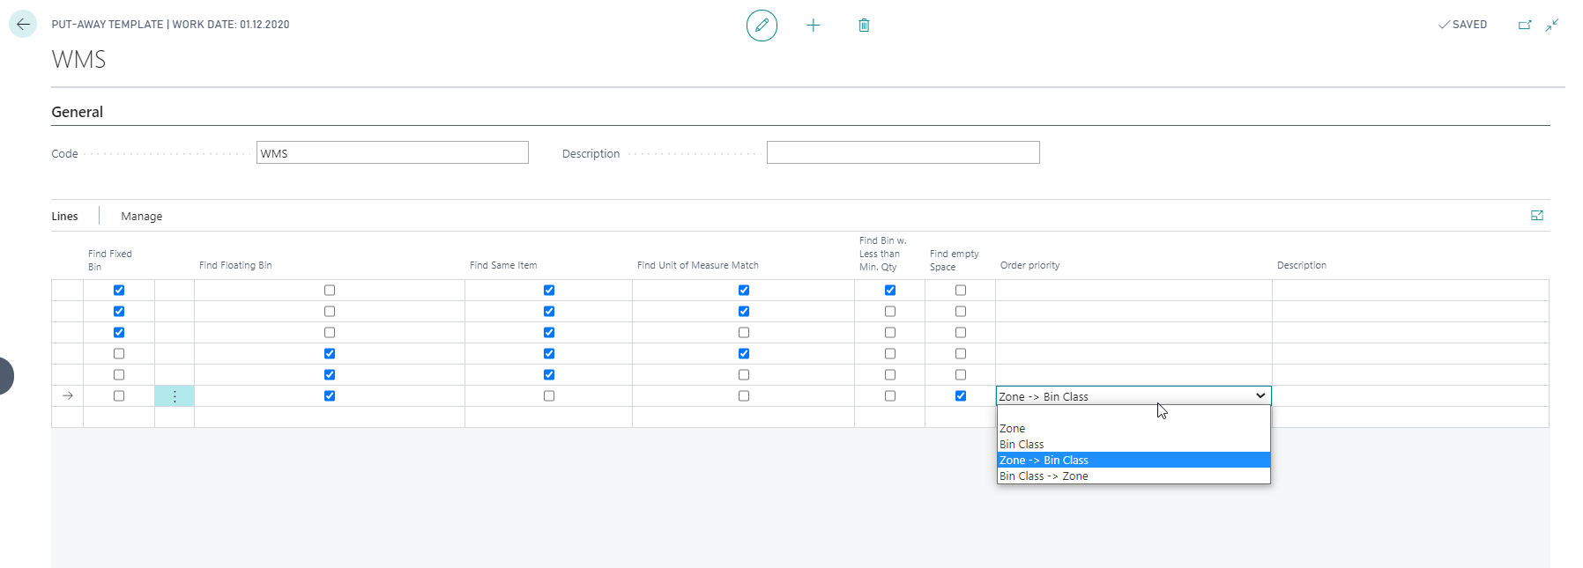Image resolution: width=1583 pixels, height=568 pixels.
Task: Click the 'Order priority' column header
Action: (x=1030, y=265)
